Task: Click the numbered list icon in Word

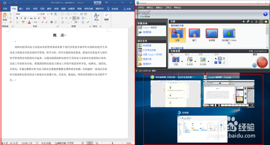Action: [68, 14]
